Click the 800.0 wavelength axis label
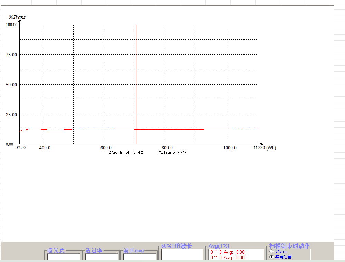 click(x=167, y=148)
